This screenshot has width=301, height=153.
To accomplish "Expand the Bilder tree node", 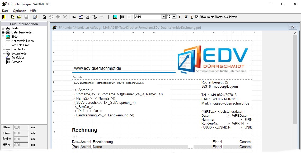I will coord(3,37).
